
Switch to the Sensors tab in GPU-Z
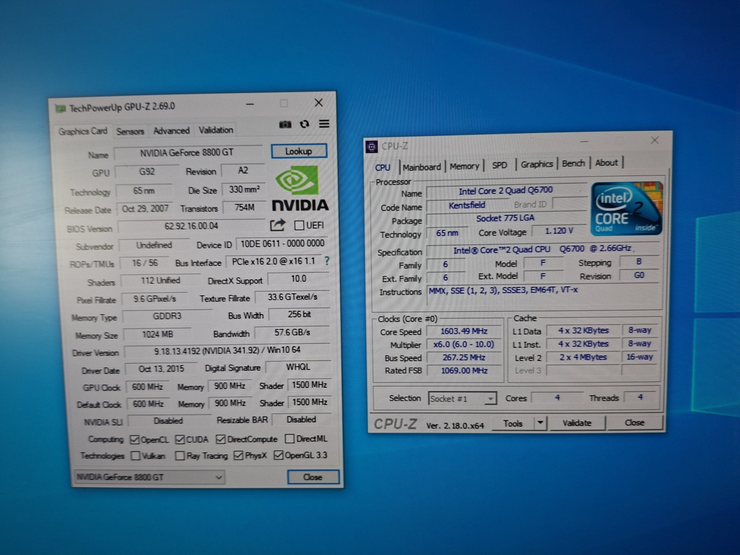tap(130, 131)
